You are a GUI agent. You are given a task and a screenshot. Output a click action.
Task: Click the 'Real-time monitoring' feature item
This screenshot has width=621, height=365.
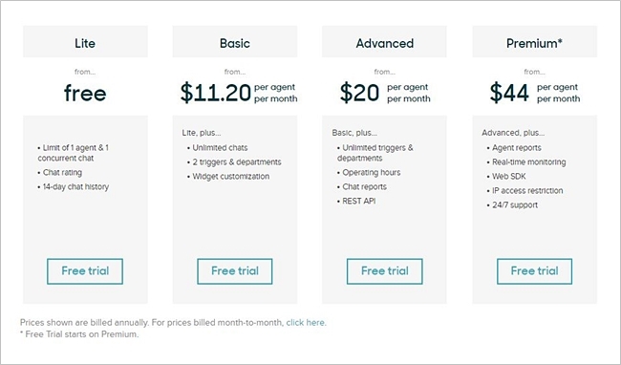[x=526, y=162]
